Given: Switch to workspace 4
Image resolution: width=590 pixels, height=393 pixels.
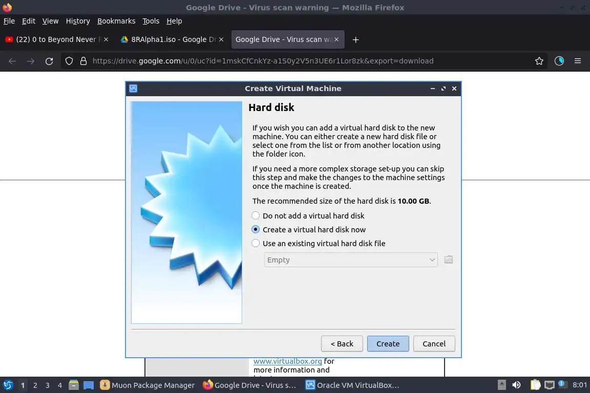Looking at the screenshot, I should point(59,385).
